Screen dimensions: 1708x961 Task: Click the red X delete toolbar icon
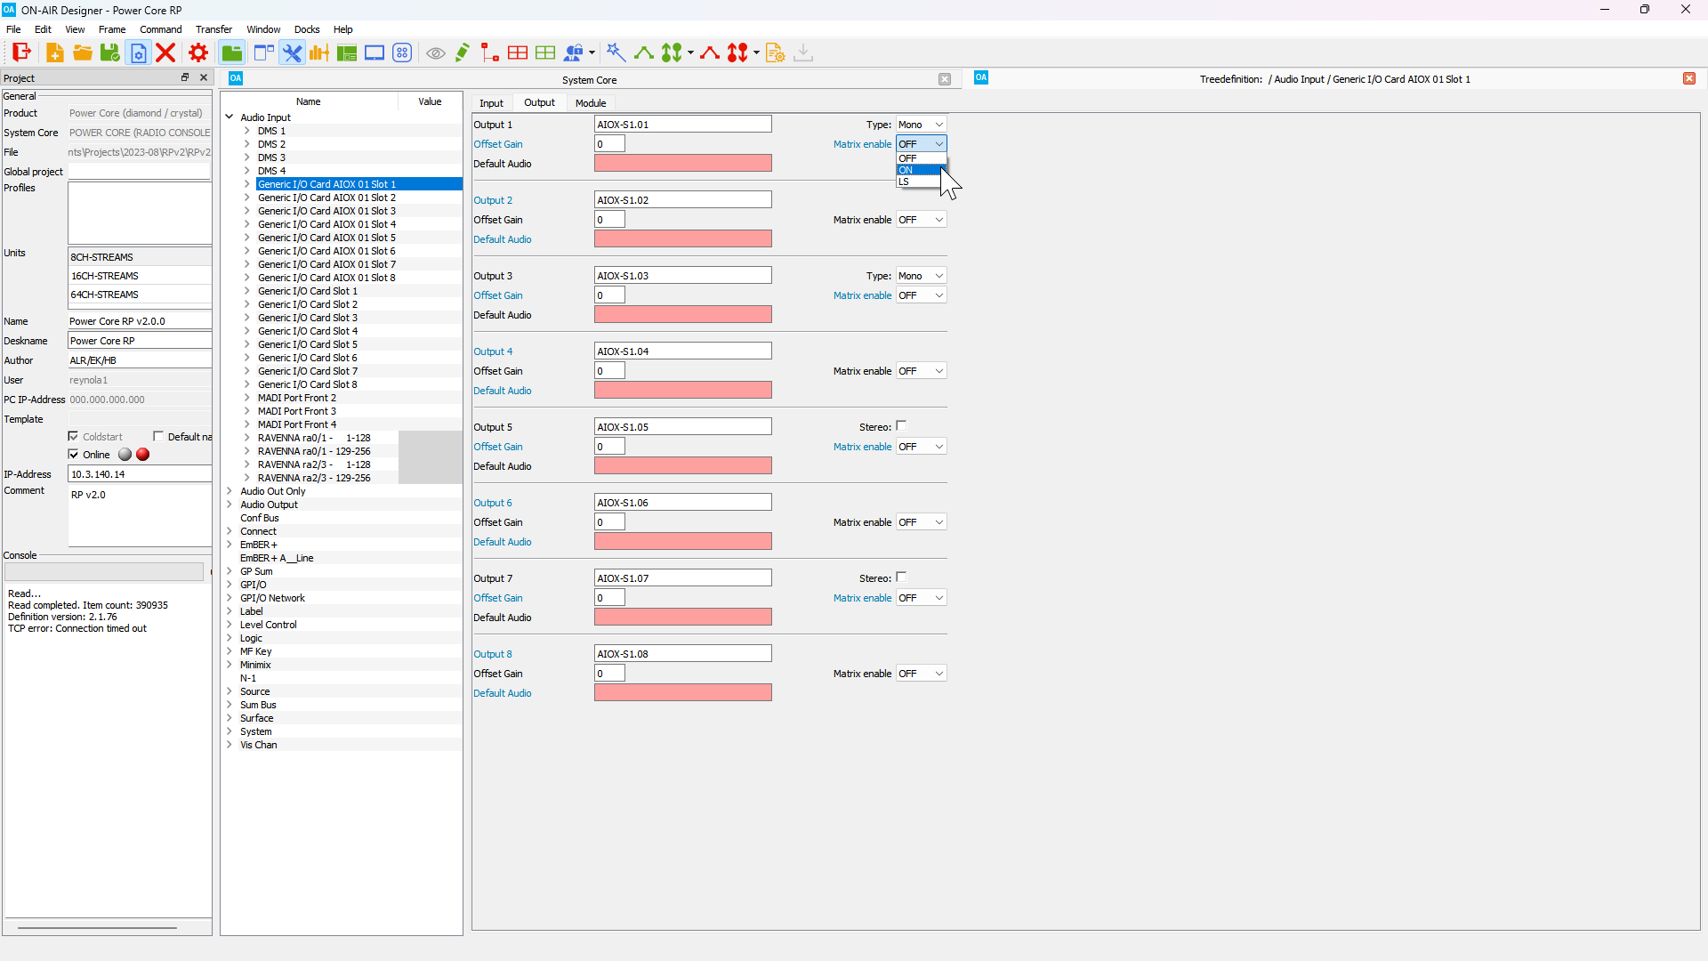tap(165, 52)
